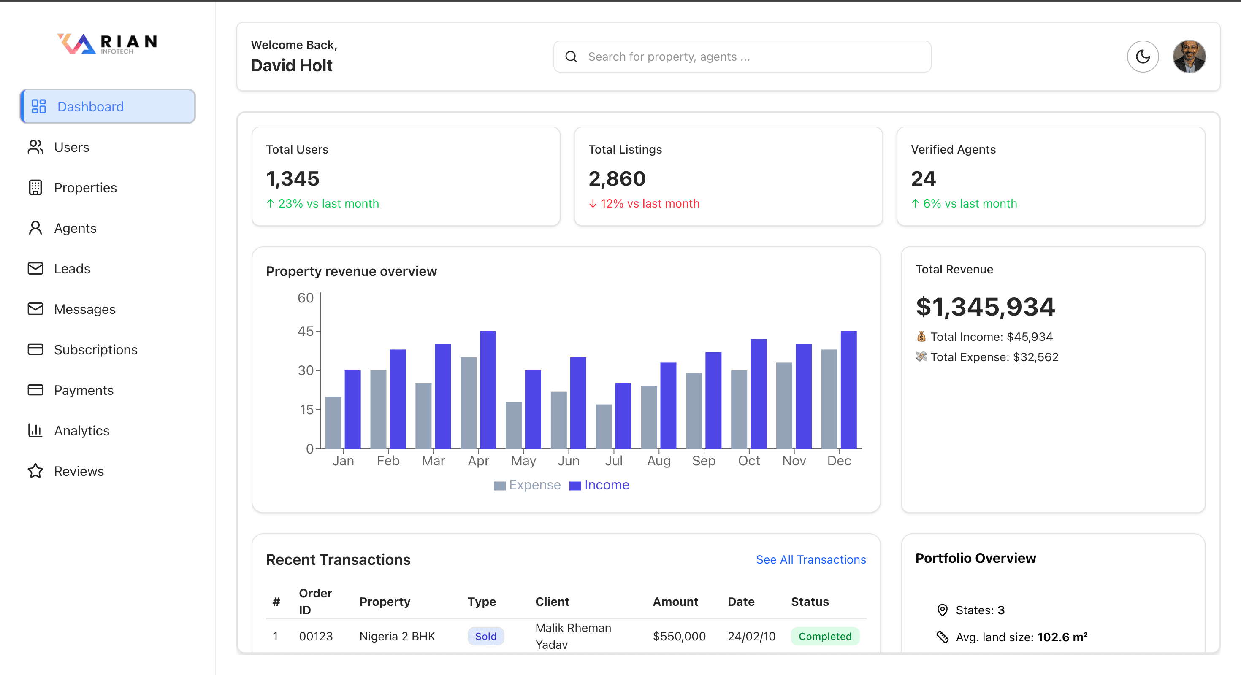Click the Payments card icon
Image resolution: width=1241 pixels, height=675 pixels.
click(35, 389)
